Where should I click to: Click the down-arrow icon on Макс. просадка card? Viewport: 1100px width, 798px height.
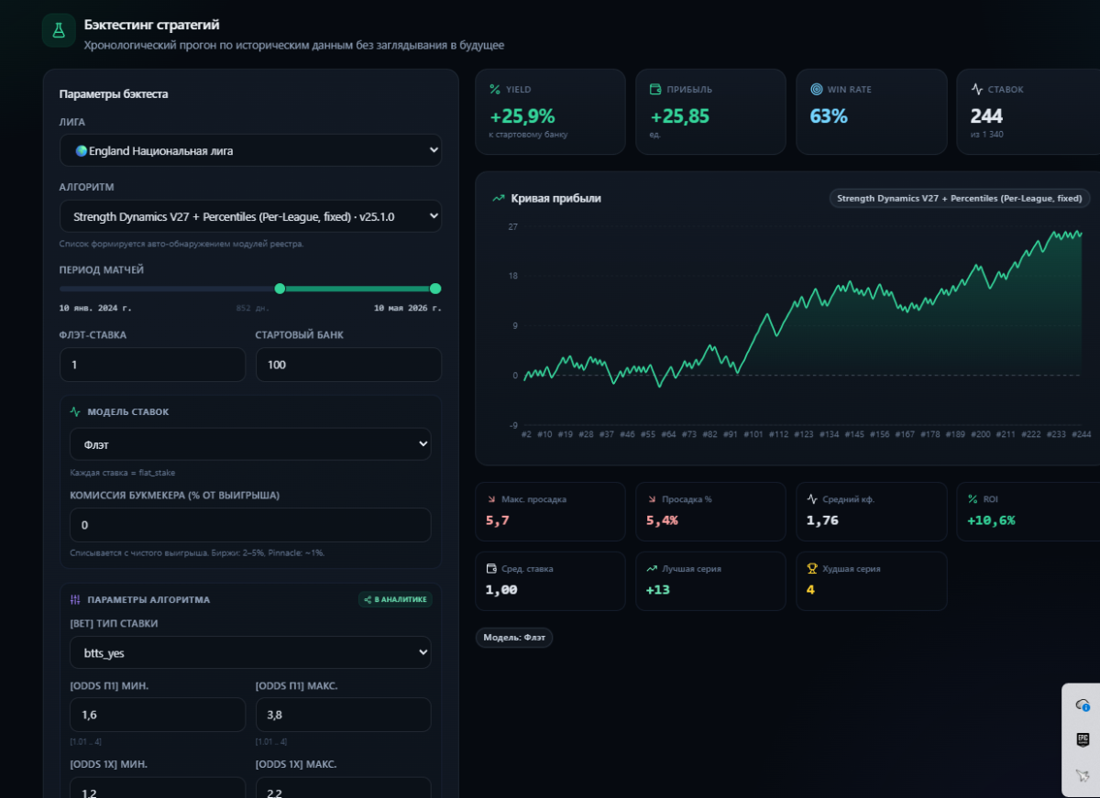491,499
